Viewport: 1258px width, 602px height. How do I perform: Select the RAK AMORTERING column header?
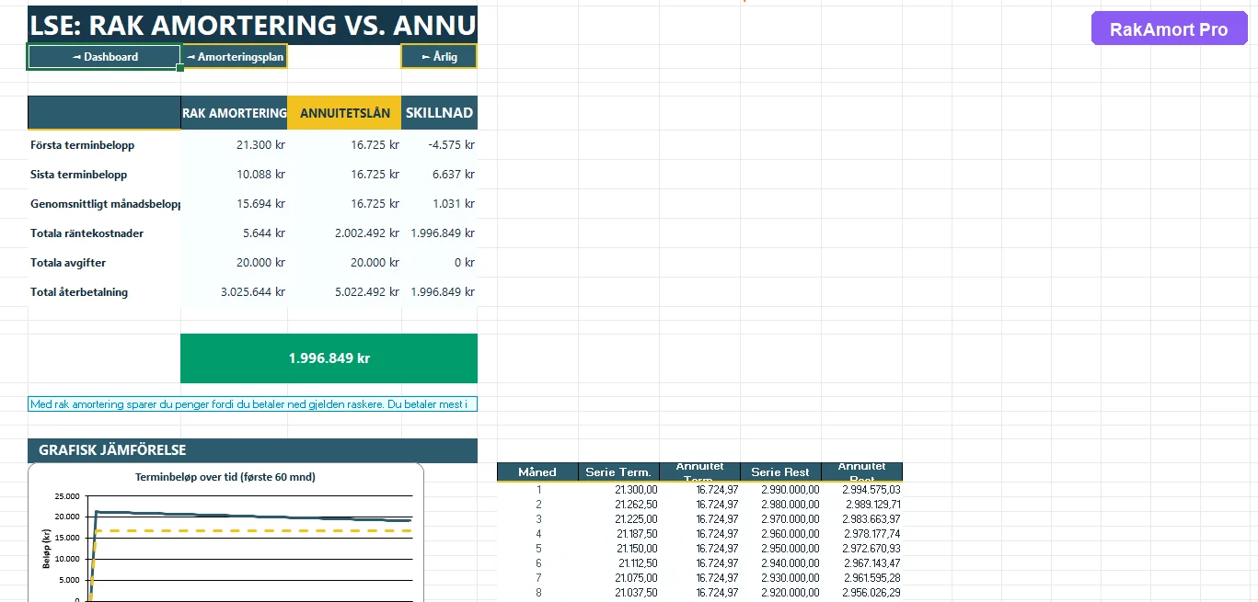pyautogui.click(x=235, y=113)
